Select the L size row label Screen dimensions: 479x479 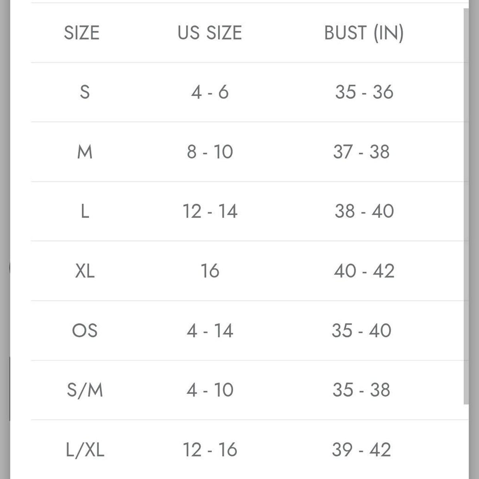[85, 211]
